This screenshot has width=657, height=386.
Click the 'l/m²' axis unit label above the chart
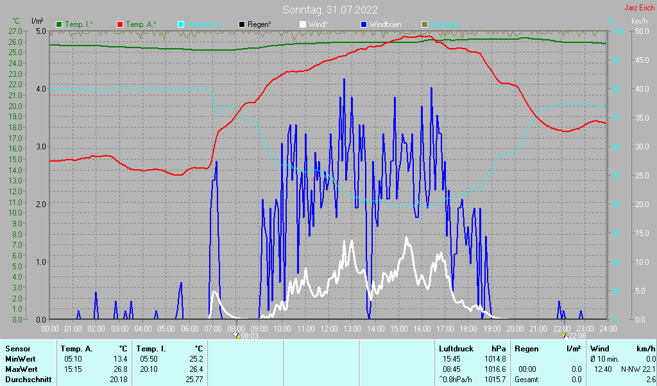pyautogui.click(x=37, y=21)
